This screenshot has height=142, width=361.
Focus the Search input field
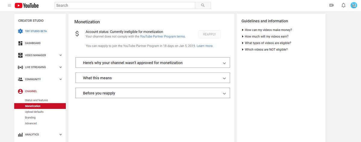tap(125, 5)
